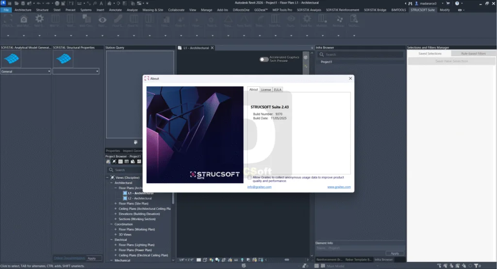The height and width of the screenshot is (269, 497).
Task: Close the L1 - Architectural view tab
Action: pos(213,48)
